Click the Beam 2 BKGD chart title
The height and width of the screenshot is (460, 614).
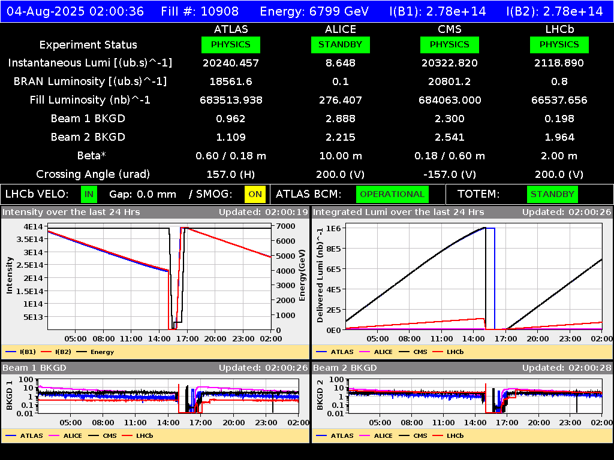pos(345,368)
